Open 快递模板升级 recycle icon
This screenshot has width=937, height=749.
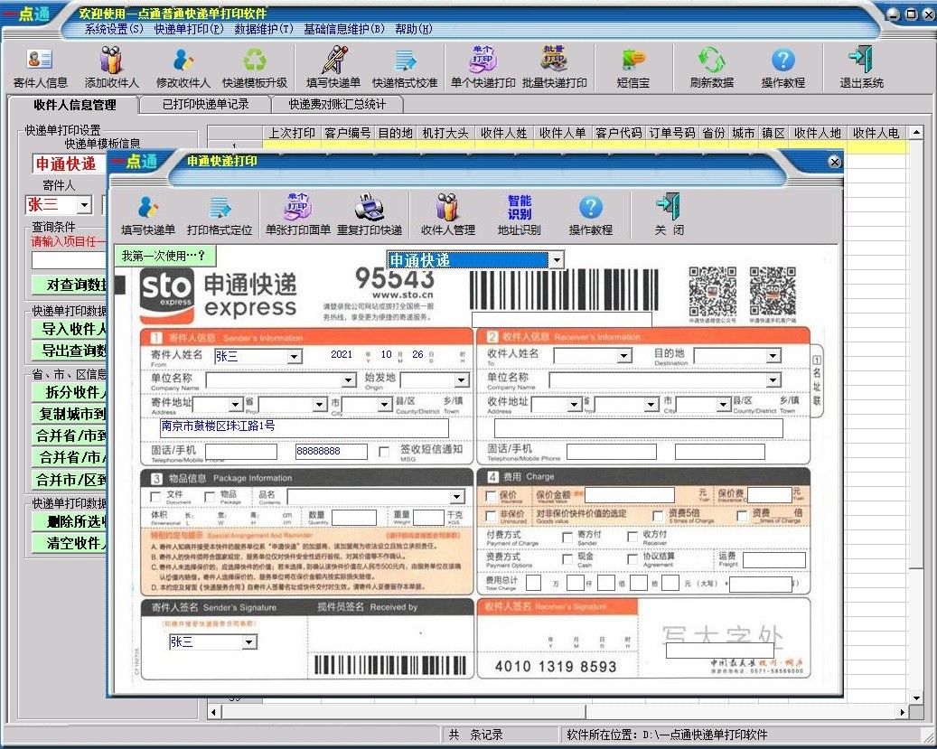click(x=255, y=67)
